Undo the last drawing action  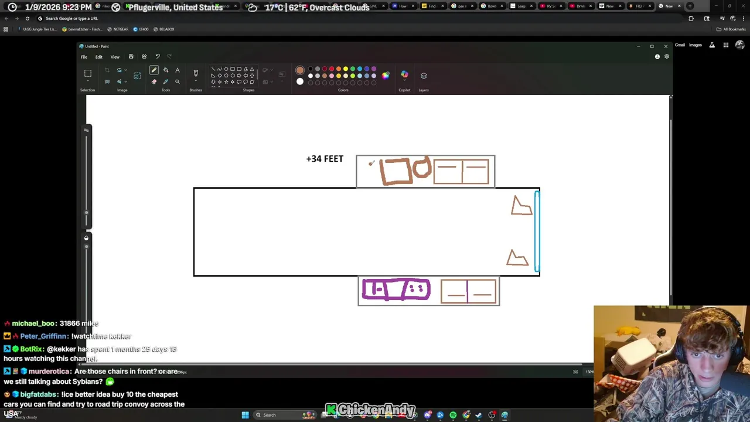click(x=158, y=56)
